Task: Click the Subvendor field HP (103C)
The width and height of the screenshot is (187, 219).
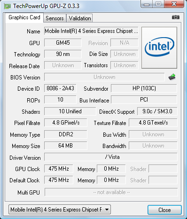Action: click(x=144, y=88)
